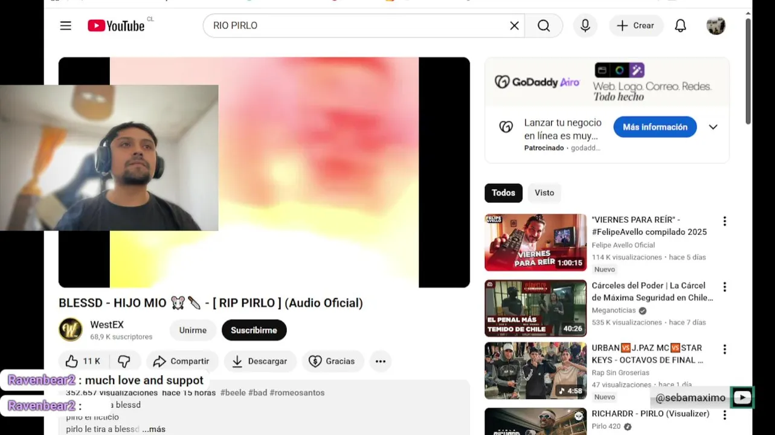The height and width of the screenshot is (435, 775).
Task: Expand the description with ...más
Action: coord(153,429)
